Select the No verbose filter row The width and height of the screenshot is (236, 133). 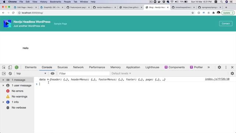pos(17,108)
